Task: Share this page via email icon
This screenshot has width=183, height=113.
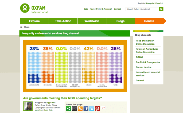Action: coord(74,108)
